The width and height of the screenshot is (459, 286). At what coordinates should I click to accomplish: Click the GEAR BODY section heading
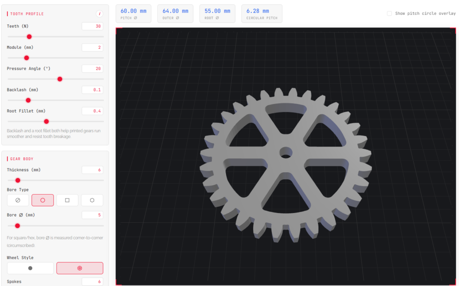22,159
